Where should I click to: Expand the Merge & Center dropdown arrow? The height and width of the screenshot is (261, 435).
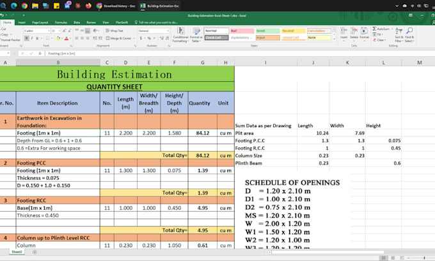pos(134,38)
